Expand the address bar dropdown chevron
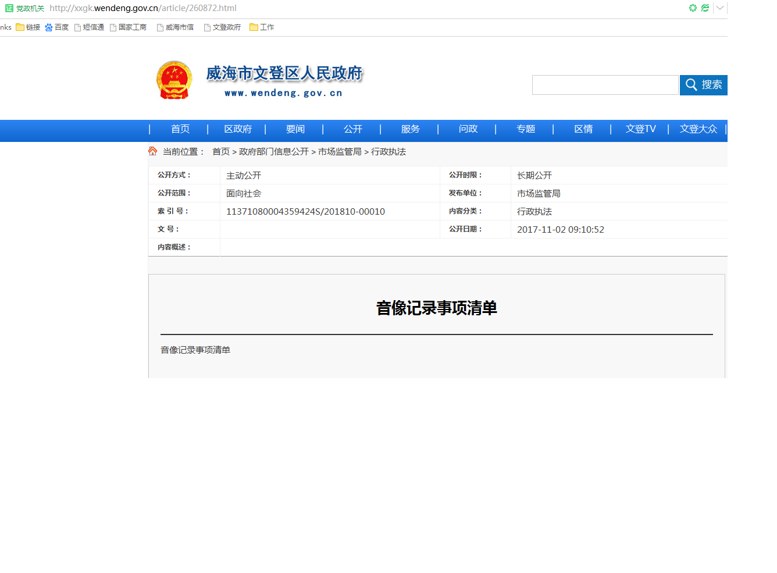 click(720, 8)
